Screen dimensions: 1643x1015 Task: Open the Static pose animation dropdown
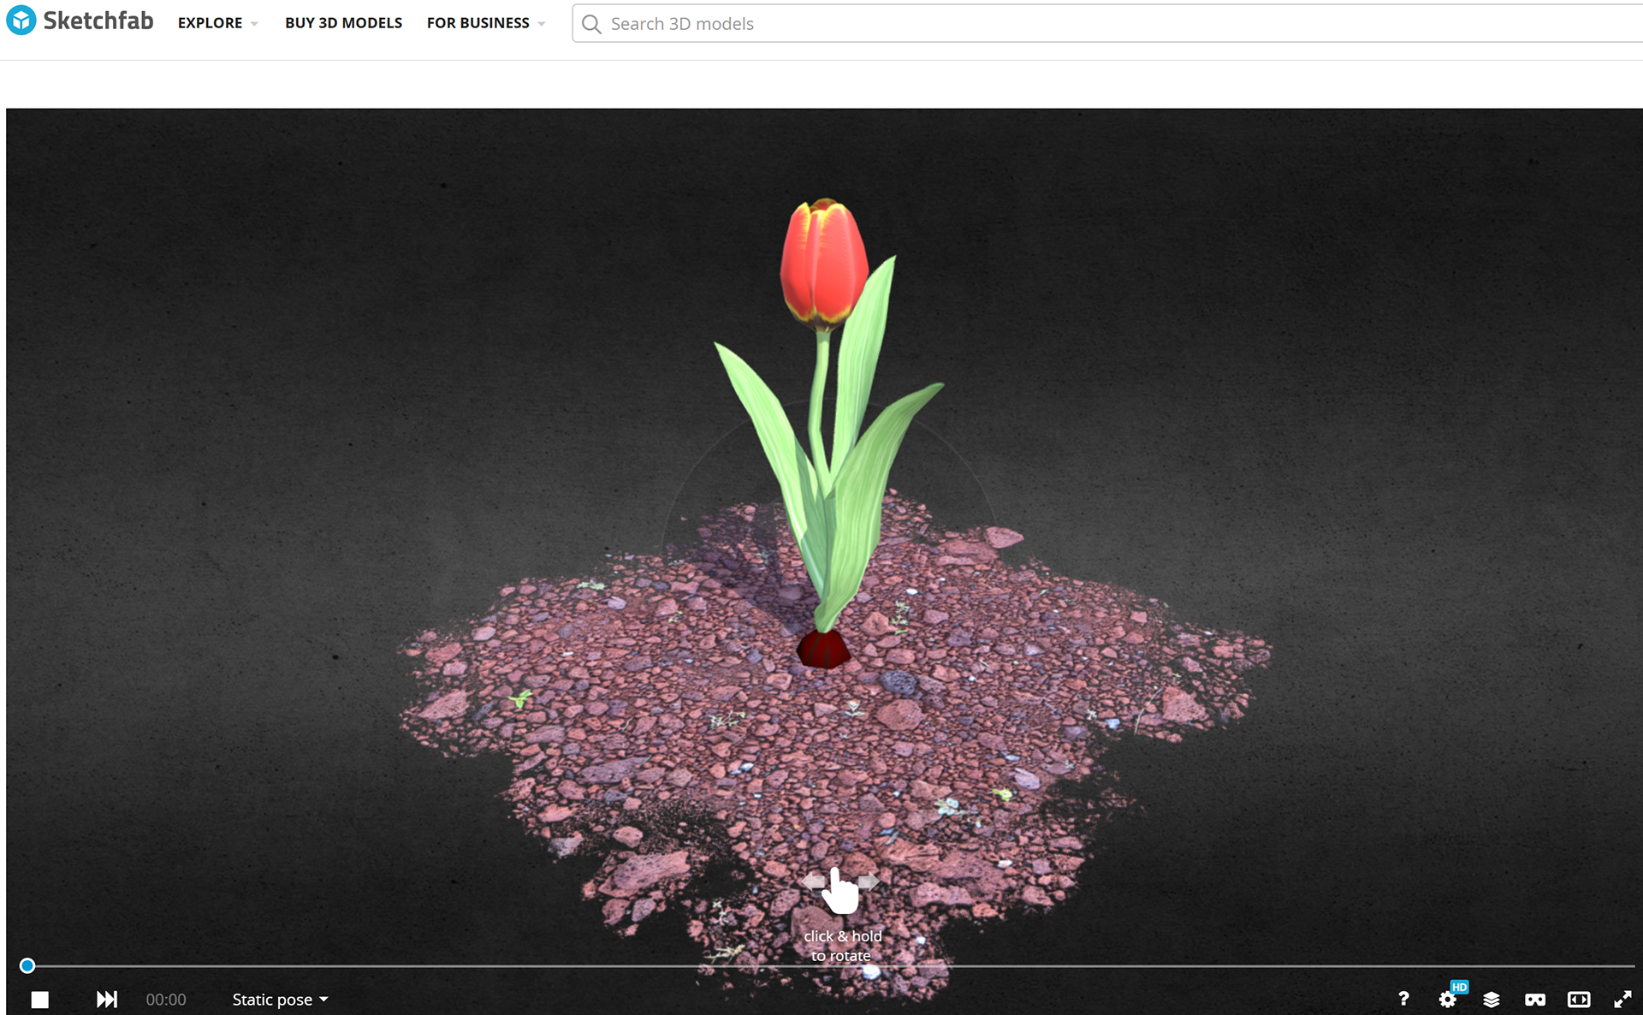[280, 999]
